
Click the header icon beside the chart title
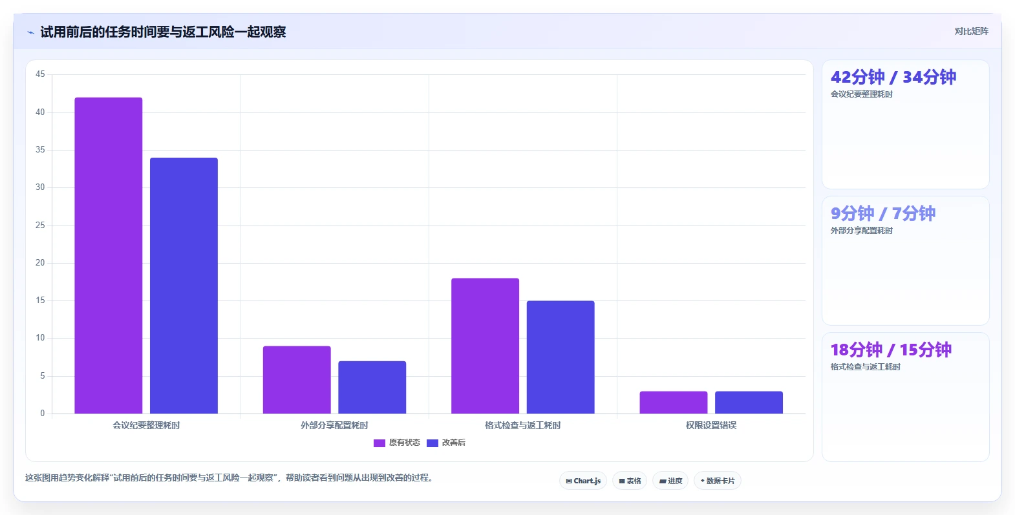click(x=30, y=32)
